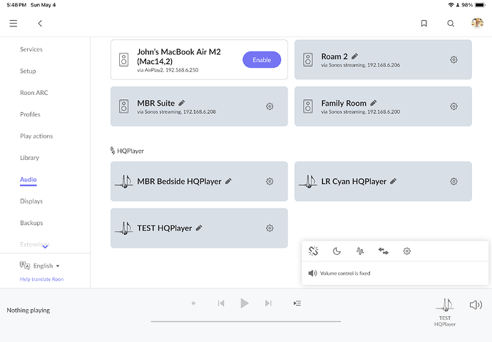
Task: Edit the Roam 2 zone name
Action: [x=354, y=56]
